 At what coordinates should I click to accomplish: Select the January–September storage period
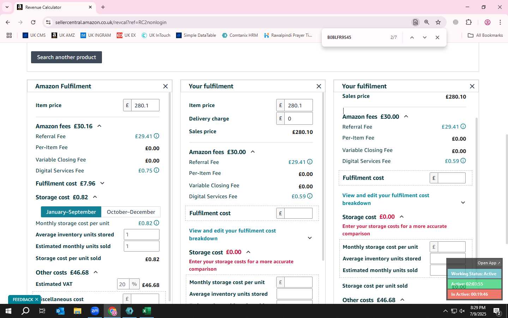pos(71,212)
